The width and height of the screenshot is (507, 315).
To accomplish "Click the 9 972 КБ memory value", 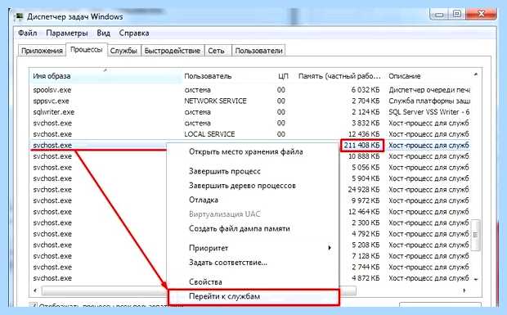I will (x=366, y=200).
